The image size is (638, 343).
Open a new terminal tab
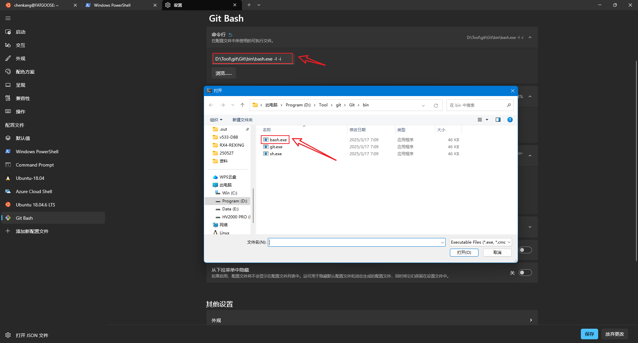click(249, 5)
